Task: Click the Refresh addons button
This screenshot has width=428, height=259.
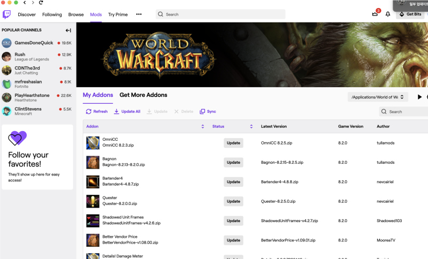Action: (x=97, y=111)
